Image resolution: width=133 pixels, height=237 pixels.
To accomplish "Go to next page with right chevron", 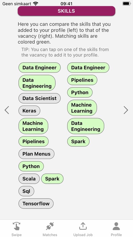I will [x=126, y=110].
